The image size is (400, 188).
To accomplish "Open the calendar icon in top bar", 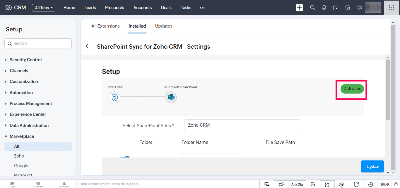I will [x=336, y=8].
